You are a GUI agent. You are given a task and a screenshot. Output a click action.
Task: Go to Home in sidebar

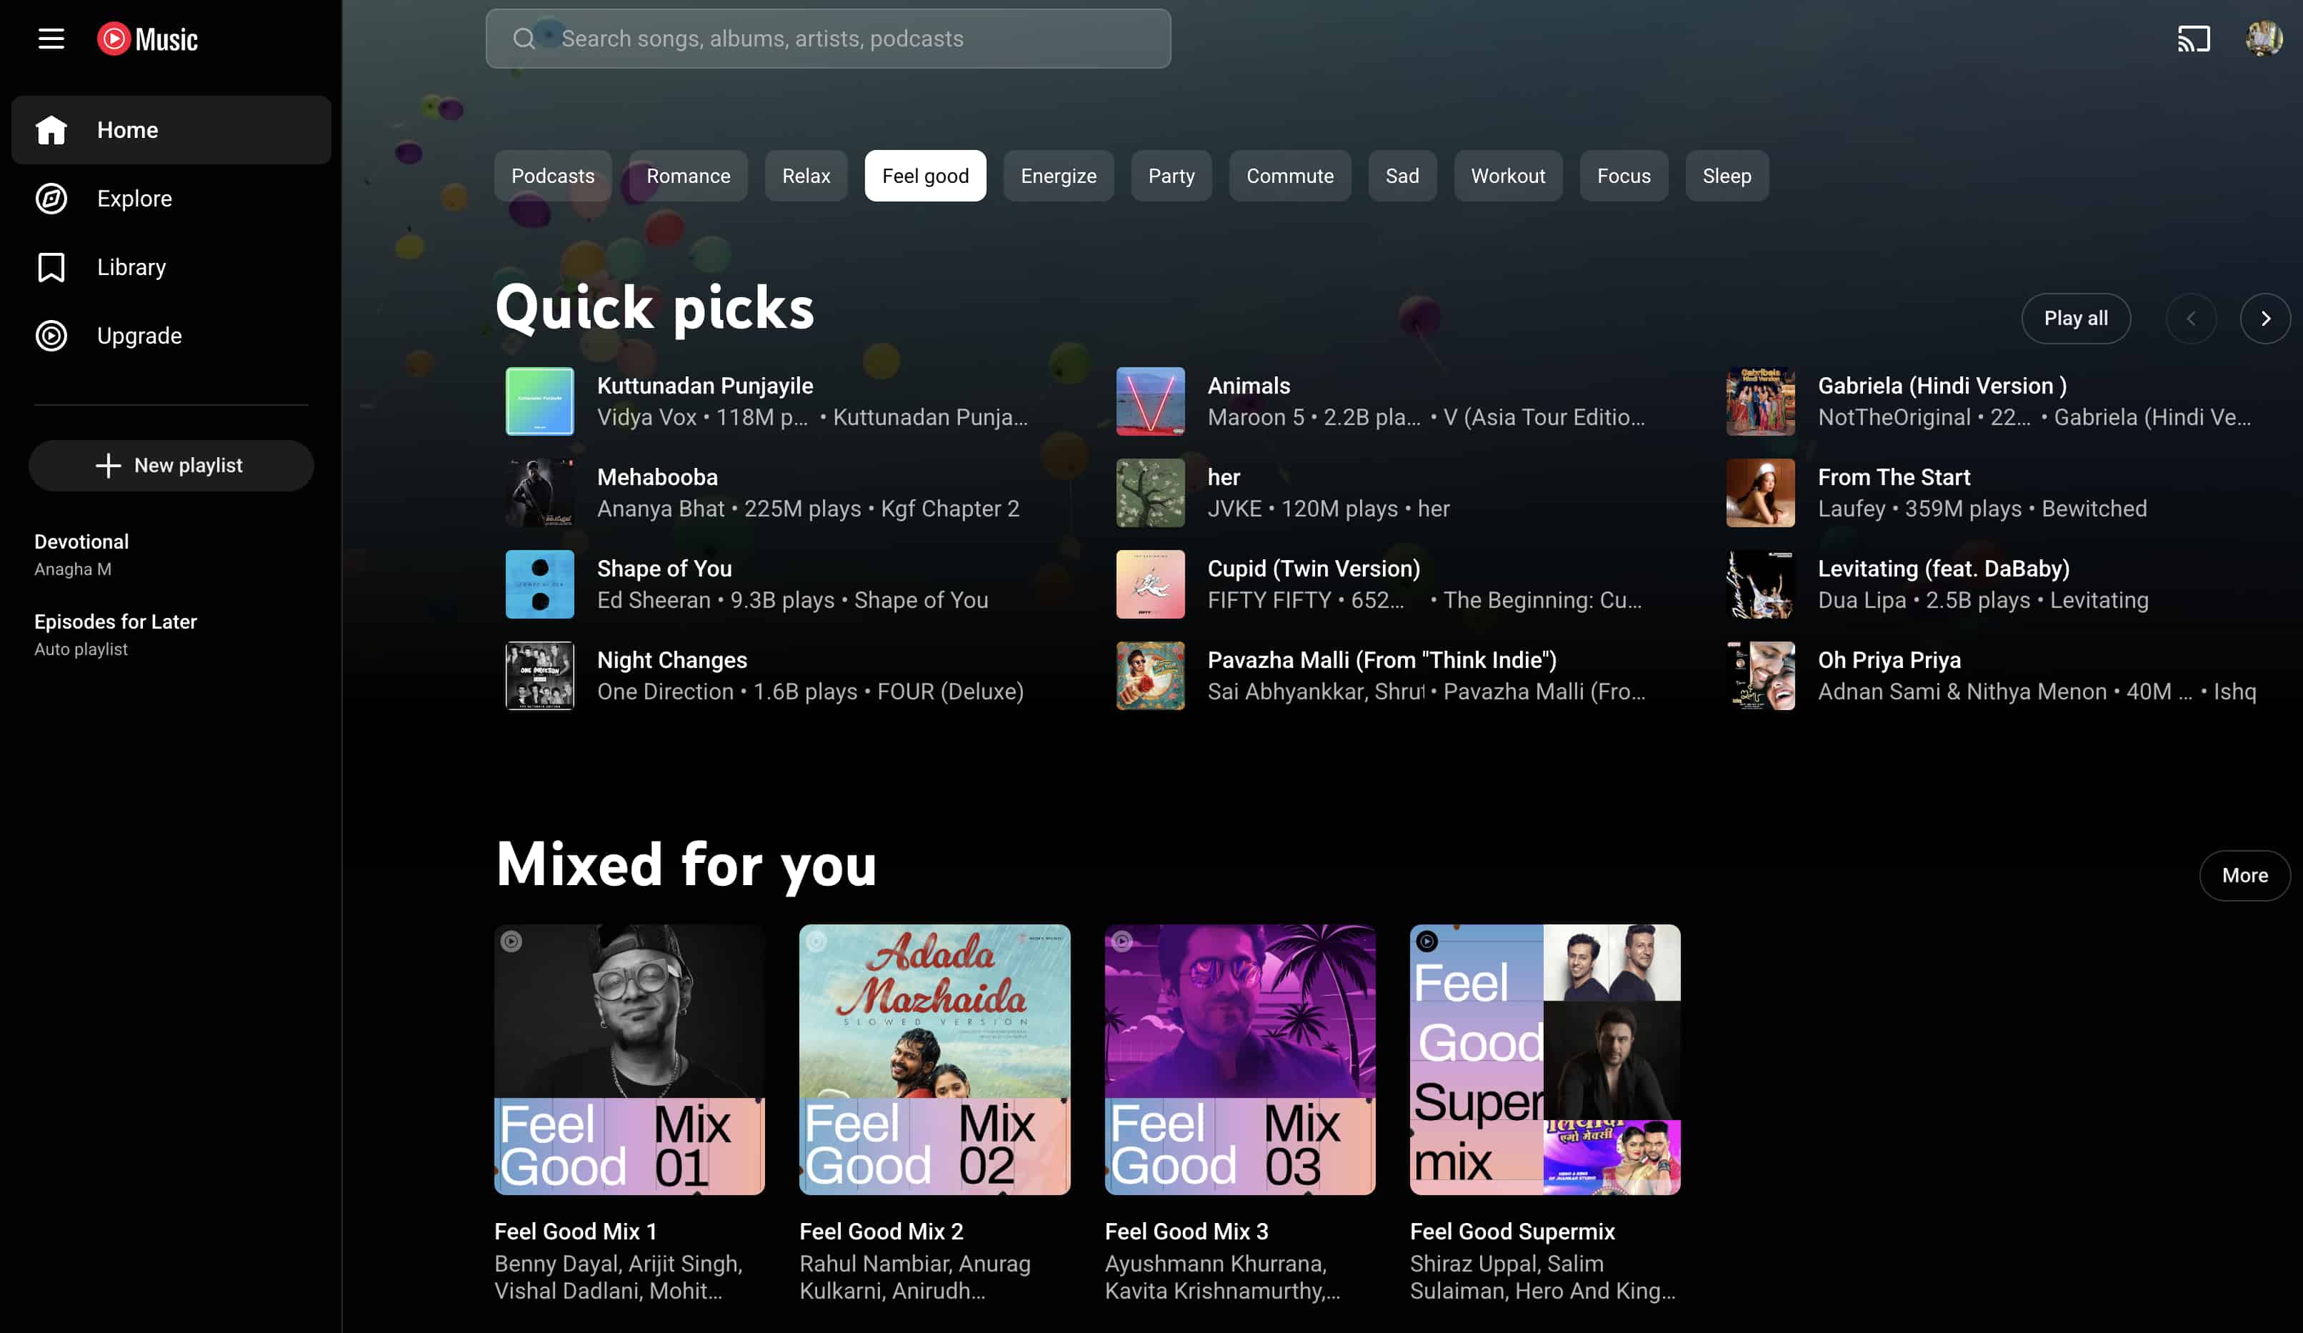(x=171, y=130)
